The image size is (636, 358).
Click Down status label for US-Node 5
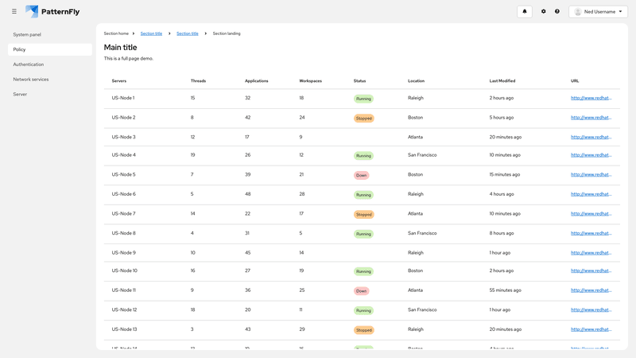(x=361, y=175)
